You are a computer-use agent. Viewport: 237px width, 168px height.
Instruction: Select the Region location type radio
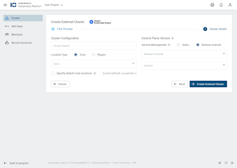(94, 54)
